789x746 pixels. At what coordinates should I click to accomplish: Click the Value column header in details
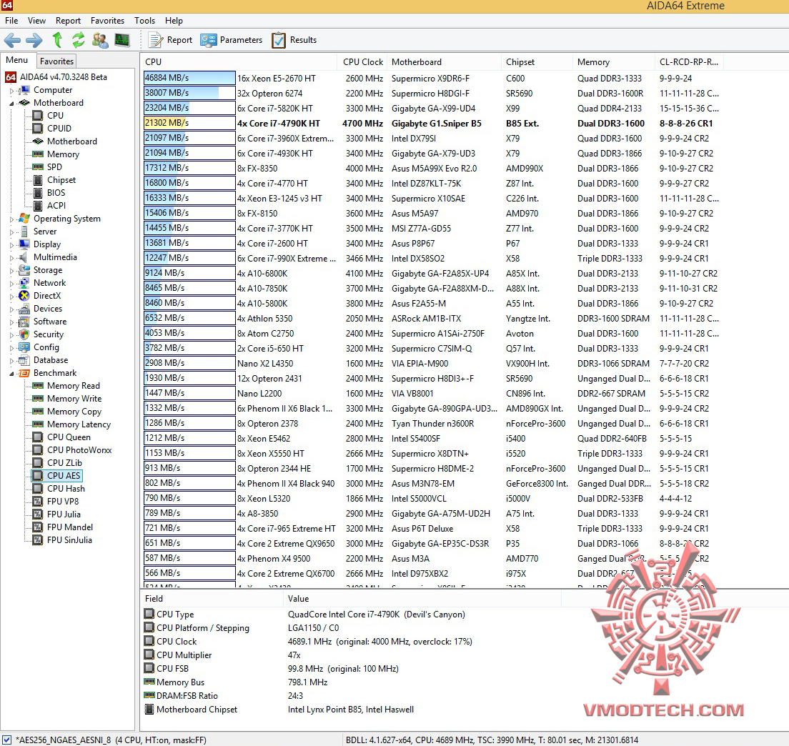(x=422, y=599)
